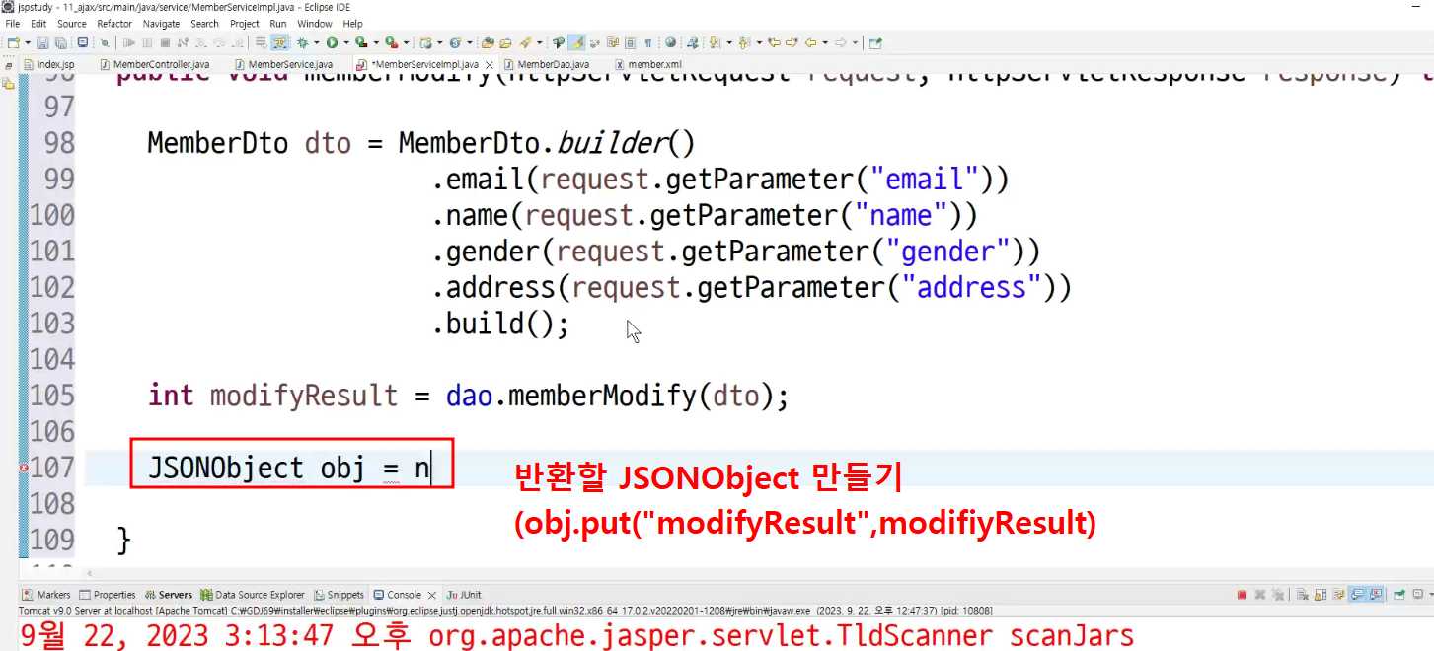Switch to MemberController.java tab

[x=154, y=64]
